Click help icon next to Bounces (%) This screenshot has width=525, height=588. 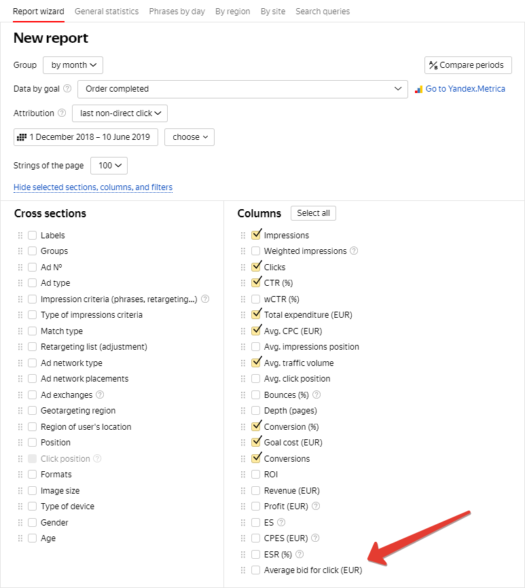(316, 394)
